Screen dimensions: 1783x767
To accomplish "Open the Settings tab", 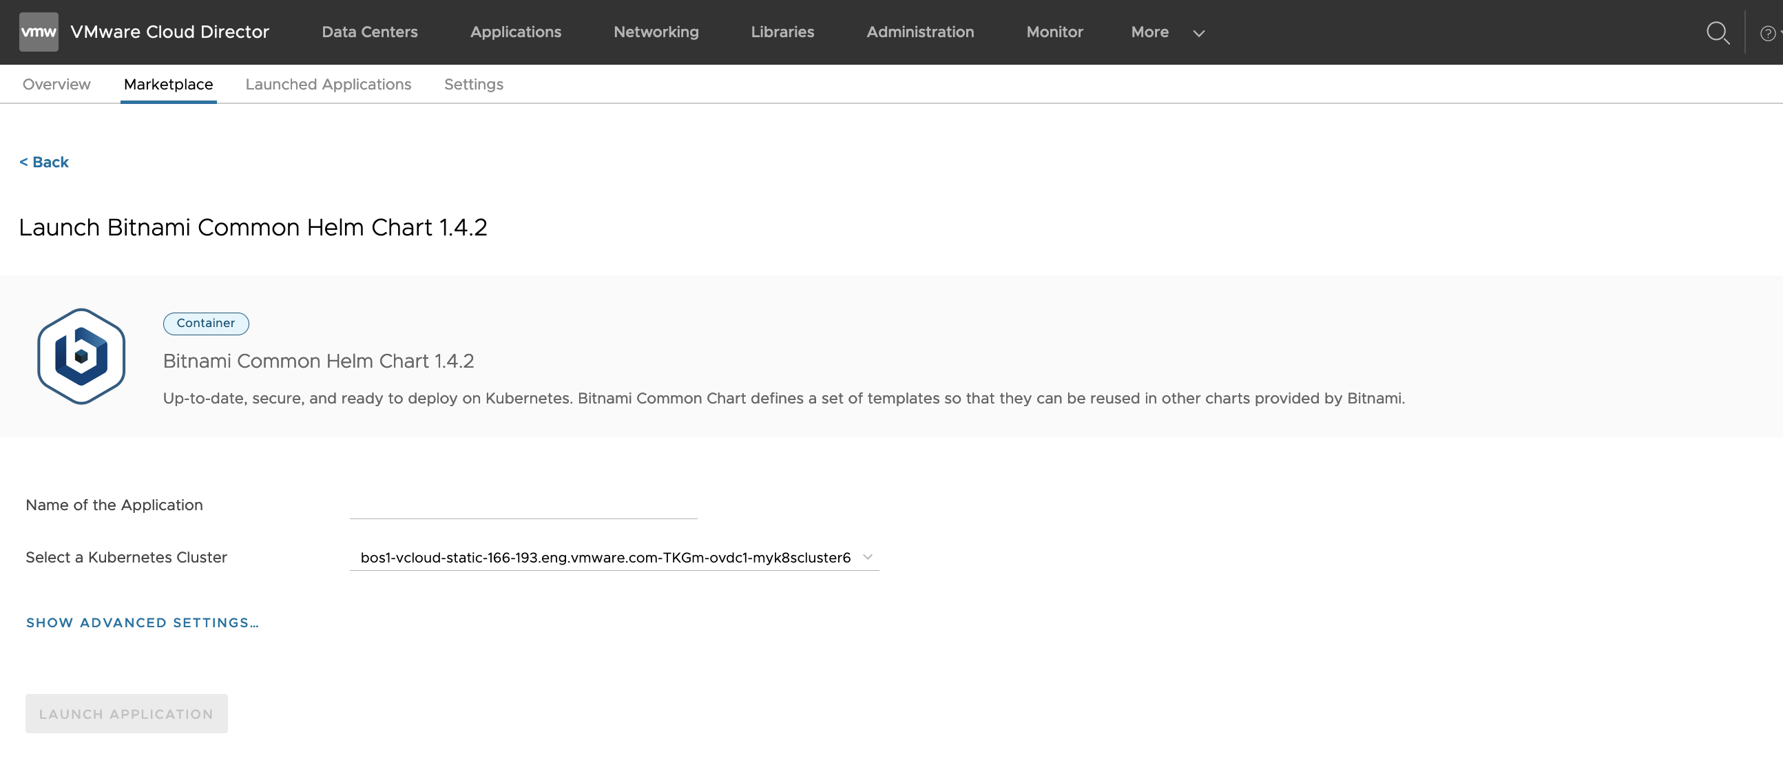I will 473,85.
